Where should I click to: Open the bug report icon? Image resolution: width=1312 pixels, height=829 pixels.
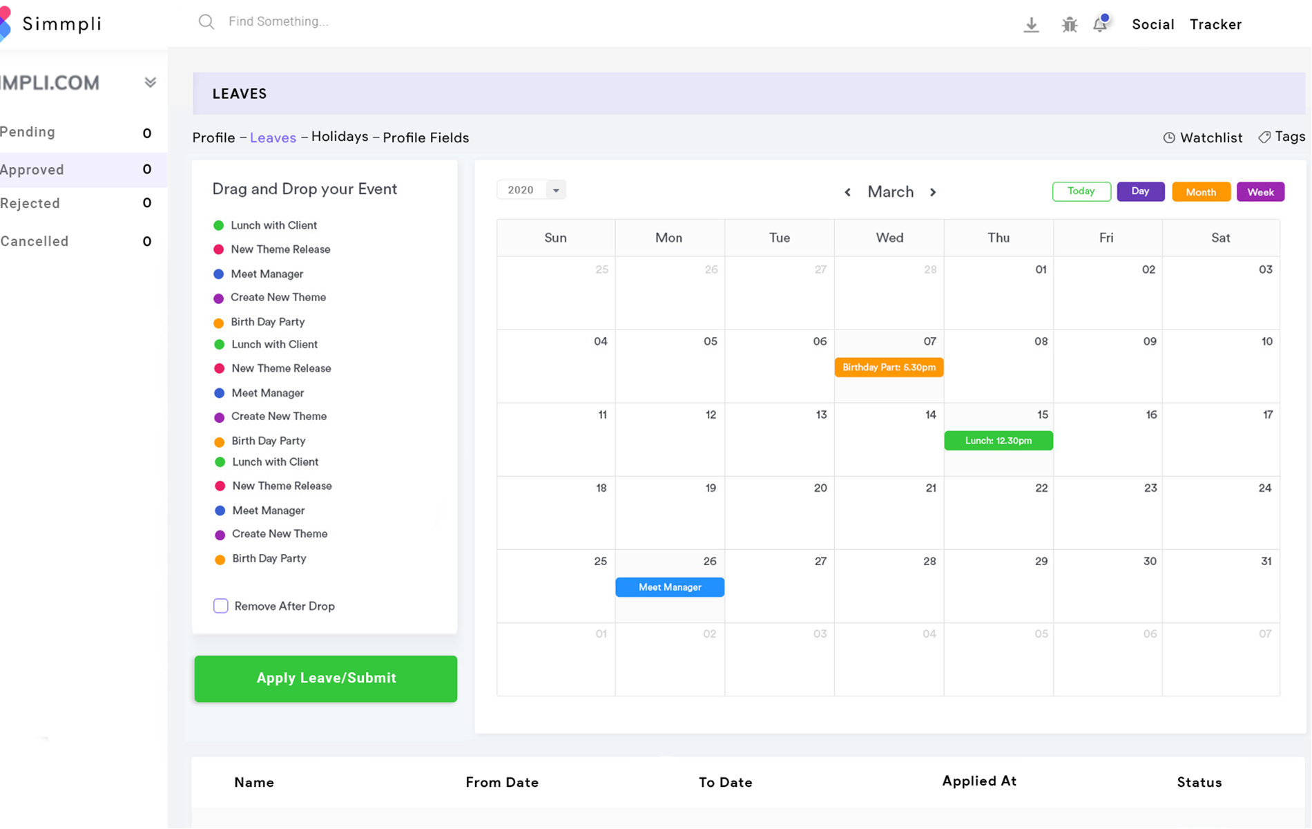pos(1069,25)
